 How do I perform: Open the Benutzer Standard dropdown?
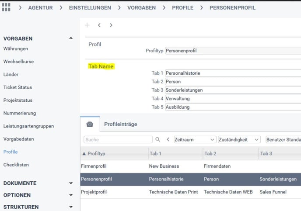[282, 140]
